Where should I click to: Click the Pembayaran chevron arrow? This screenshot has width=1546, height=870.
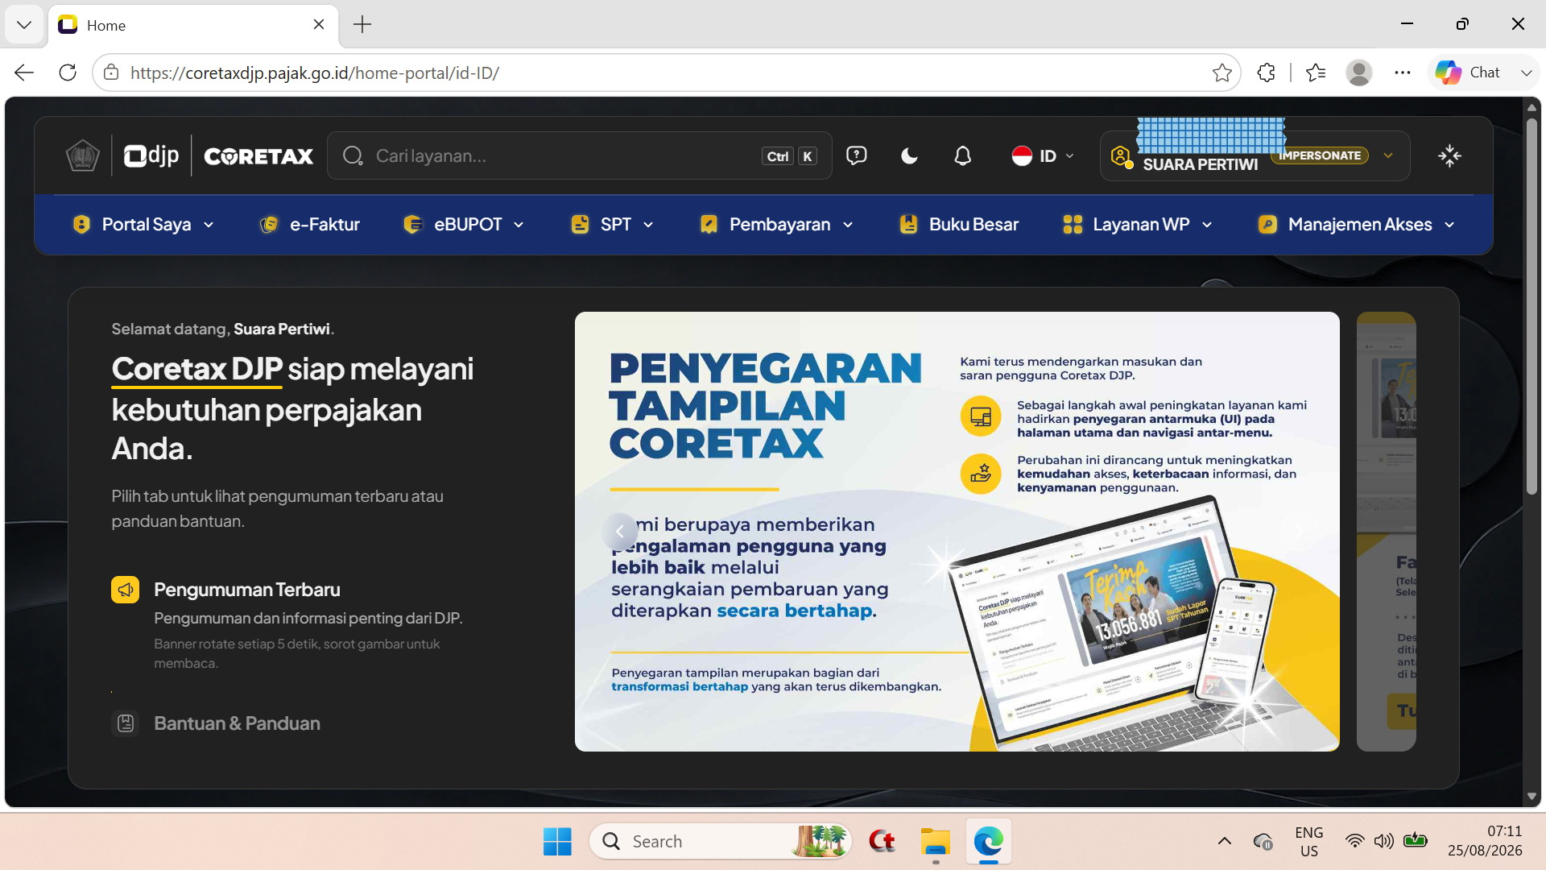[848, 226]
